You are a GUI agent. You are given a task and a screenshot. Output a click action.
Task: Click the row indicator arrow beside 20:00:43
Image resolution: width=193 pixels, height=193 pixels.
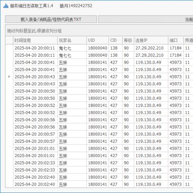(9, 77)
